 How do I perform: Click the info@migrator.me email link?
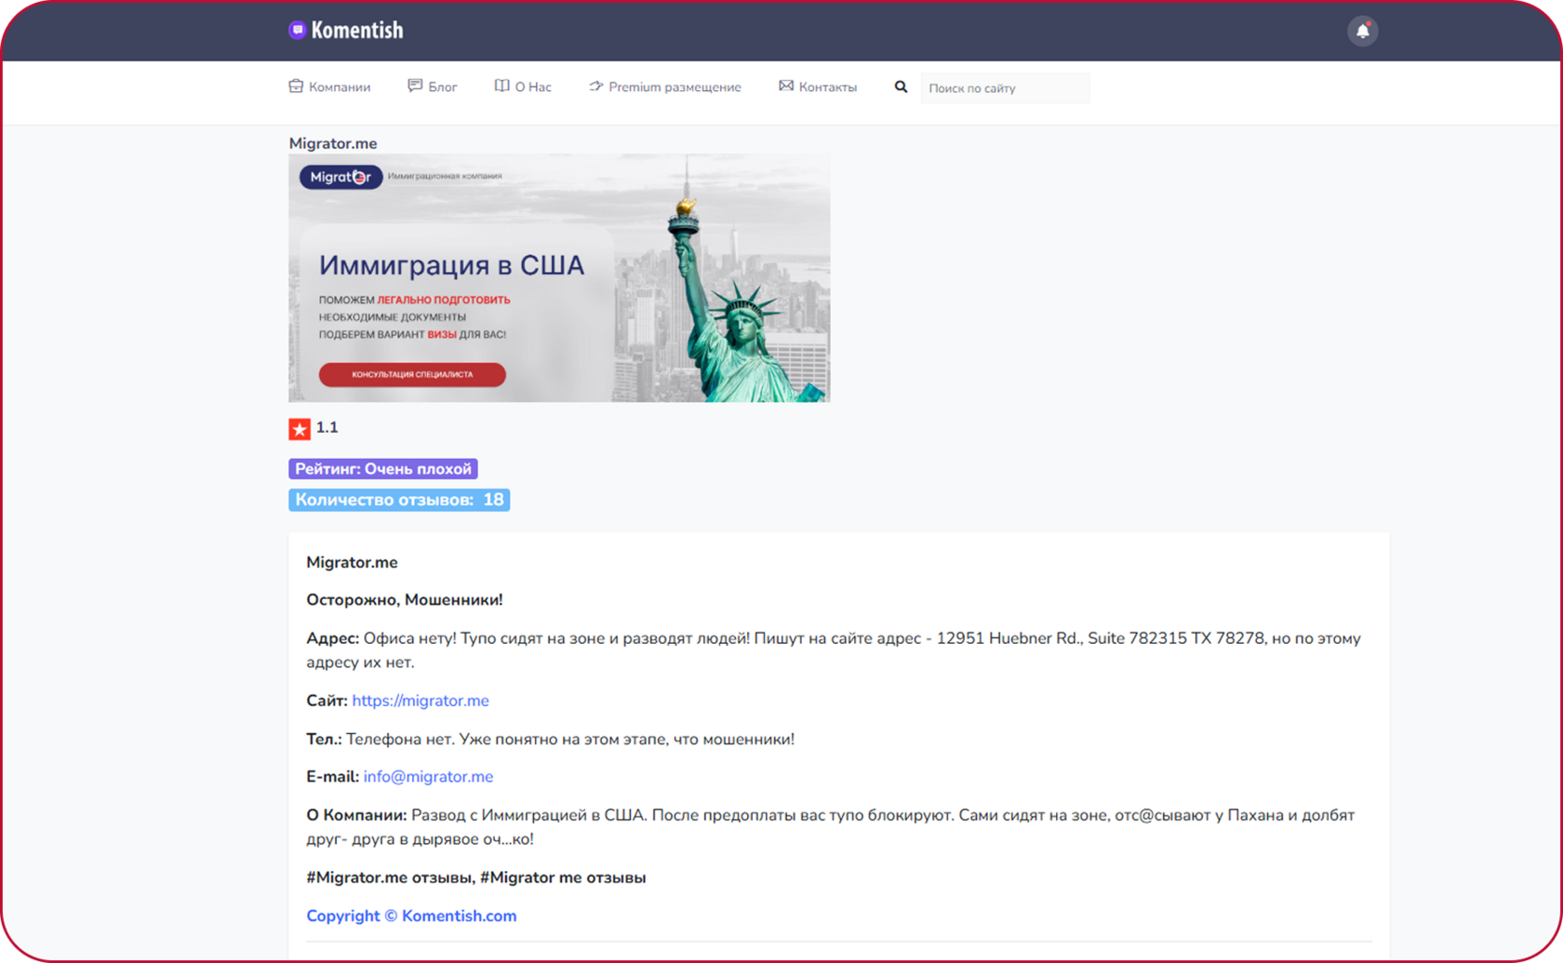[x=428, y=777]
